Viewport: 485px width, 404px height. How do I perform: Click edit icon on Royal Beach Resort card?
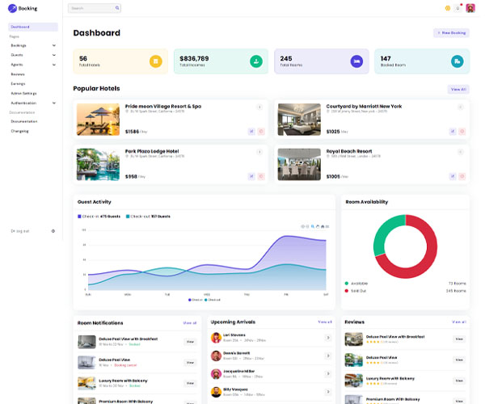point(453,176)
